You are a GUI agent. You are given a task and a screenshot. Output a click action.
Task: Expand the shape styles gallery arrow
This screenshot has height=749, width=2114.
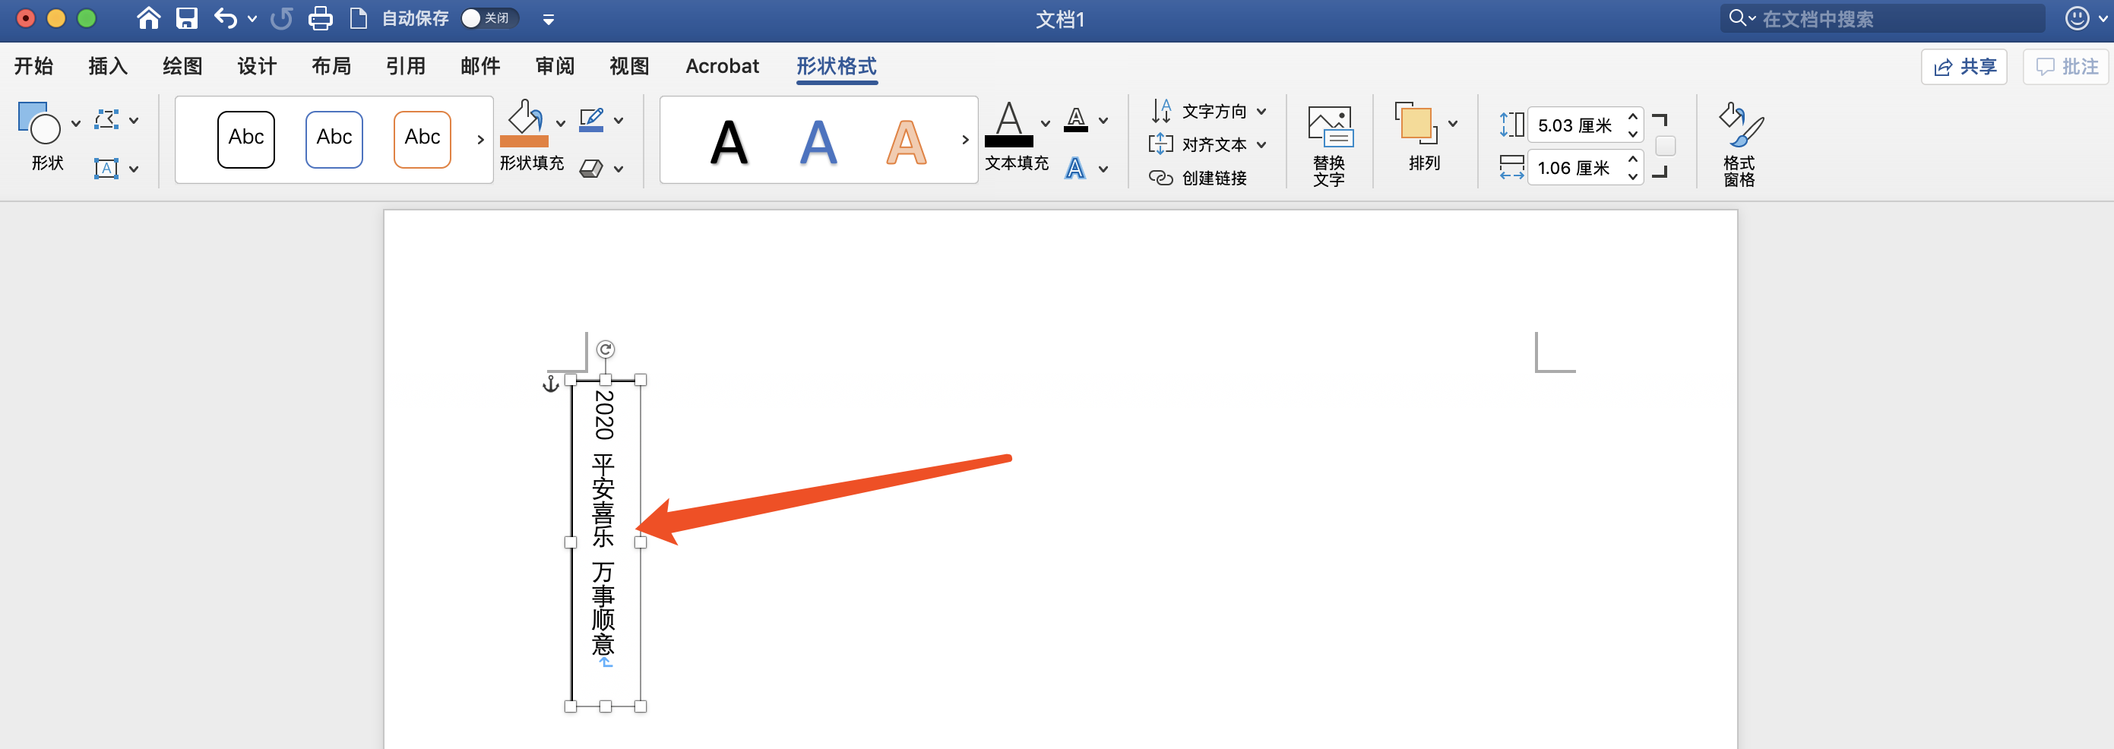pos(480,140)
